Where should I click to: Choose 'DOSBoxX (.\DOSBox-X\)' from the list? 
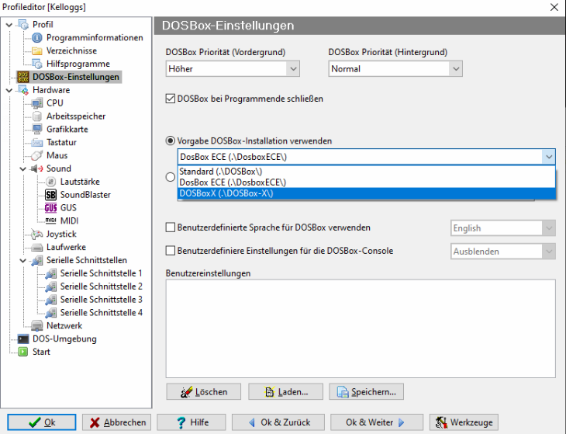coord(226,193)
